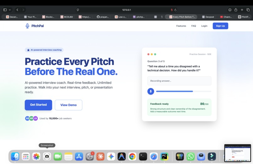This screenshot has width=253, height=164.
Task: Open Finder from the dock
Action: [x=15, y=156]
